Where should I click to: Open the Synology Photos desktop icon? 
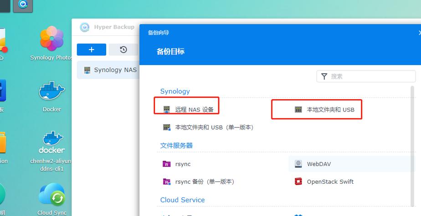coord(51,39)
